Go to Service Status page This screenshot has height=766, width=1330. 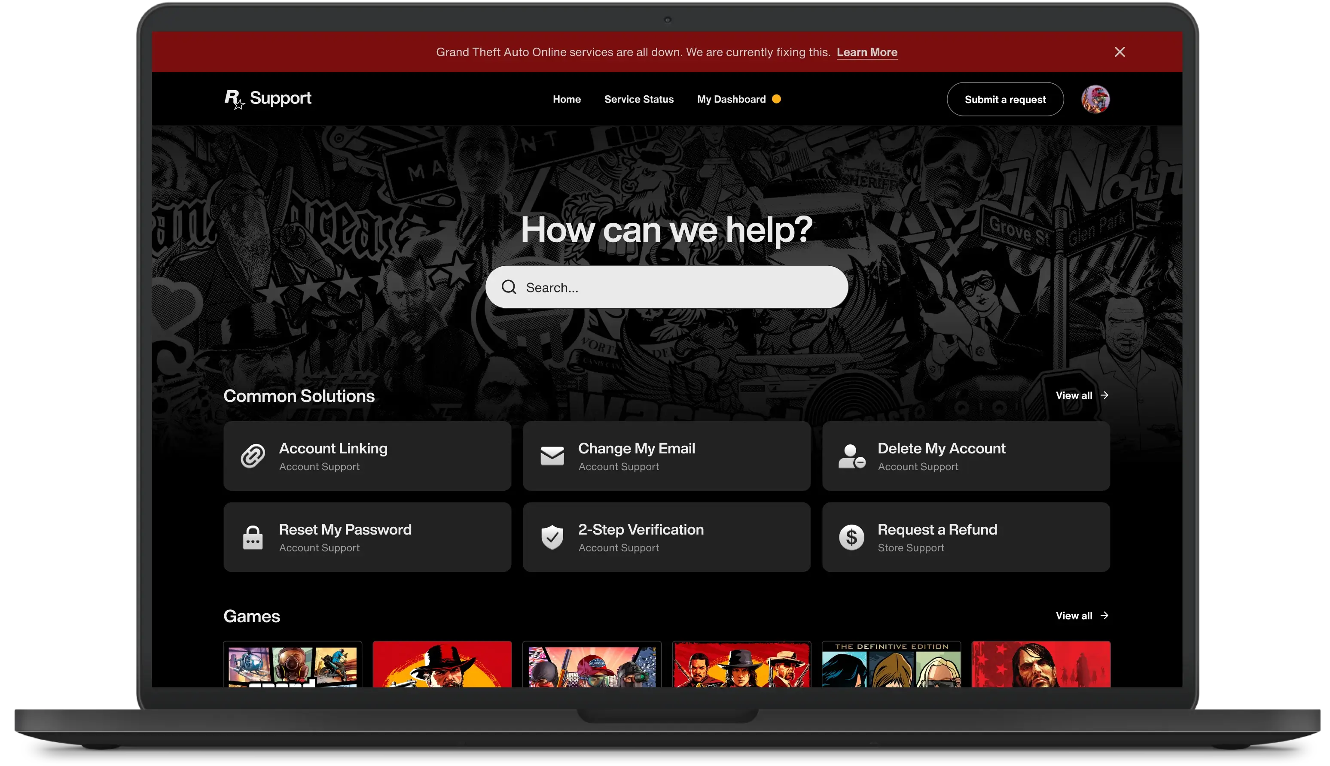638,100
